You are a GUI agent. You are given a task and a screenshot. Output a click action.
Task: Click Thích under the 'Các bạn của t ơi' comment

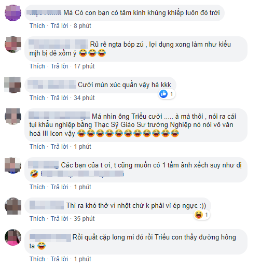pyautogui.click(x=37, y=187)
